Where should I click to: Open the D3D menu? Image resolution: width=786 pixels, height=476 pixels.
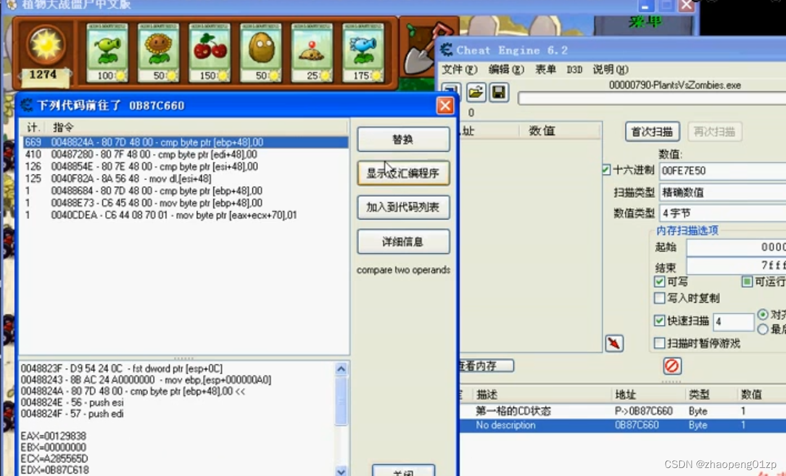click(x=574, y=70)
